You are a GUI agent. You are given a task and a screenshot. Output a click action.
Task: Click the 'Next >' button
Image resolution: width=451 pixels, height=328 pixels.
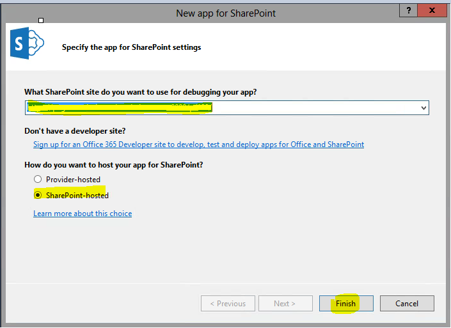(285, 303)
